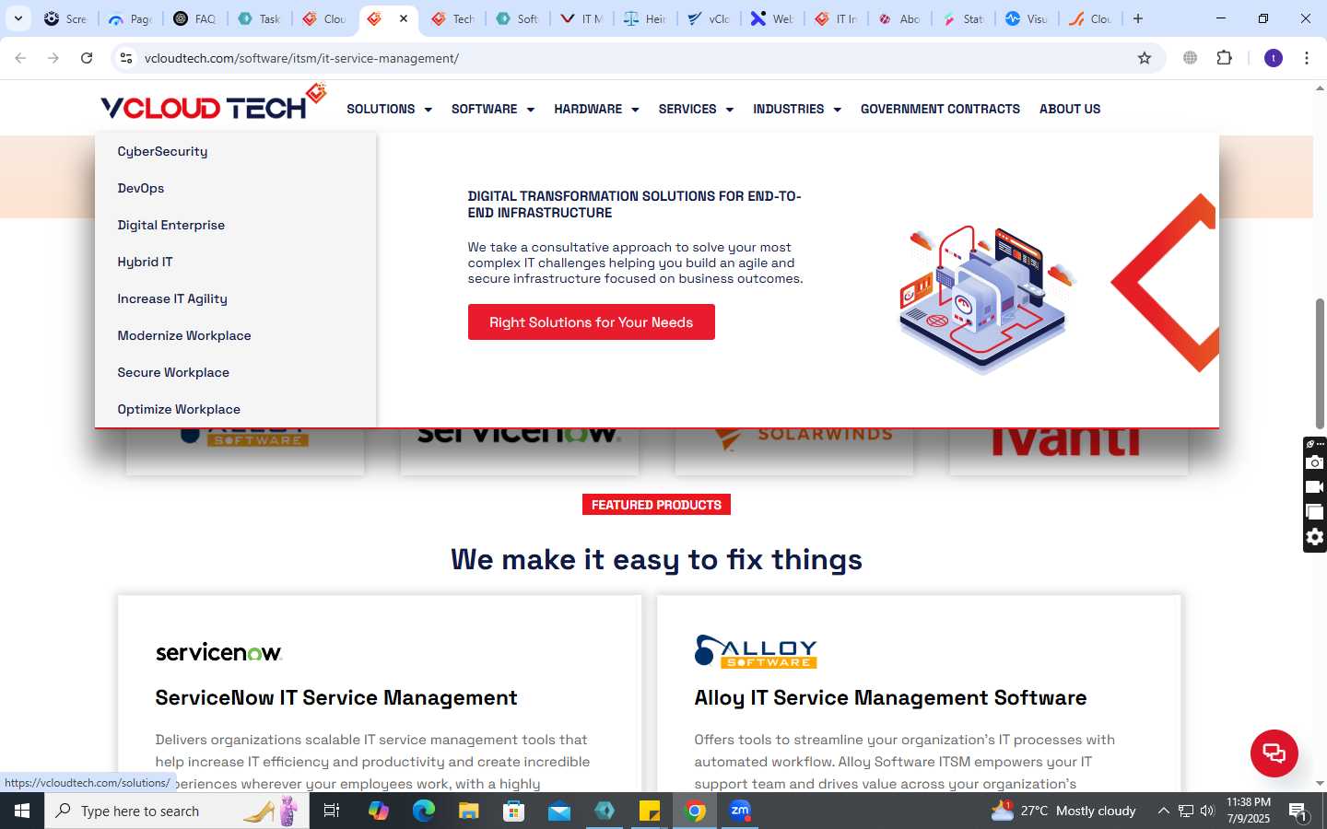This screenshot has height=829, width=1327.
Task: Open Copilot icon in taskbar
Action: pyautogui.click(x=379, y=811)
